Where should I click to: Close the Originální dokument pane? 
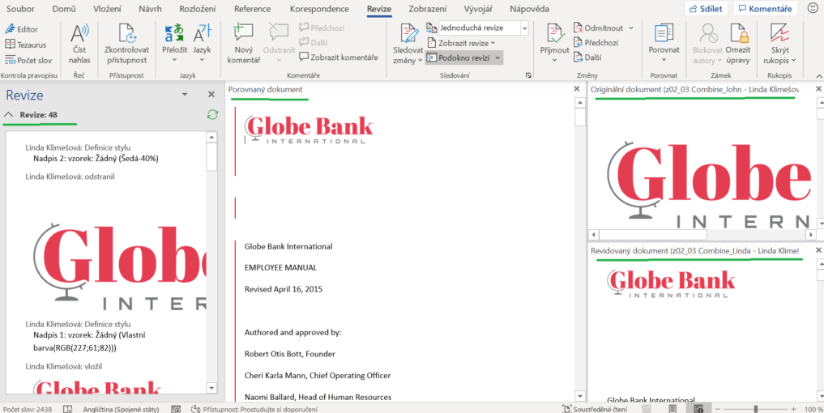[818, 89]
